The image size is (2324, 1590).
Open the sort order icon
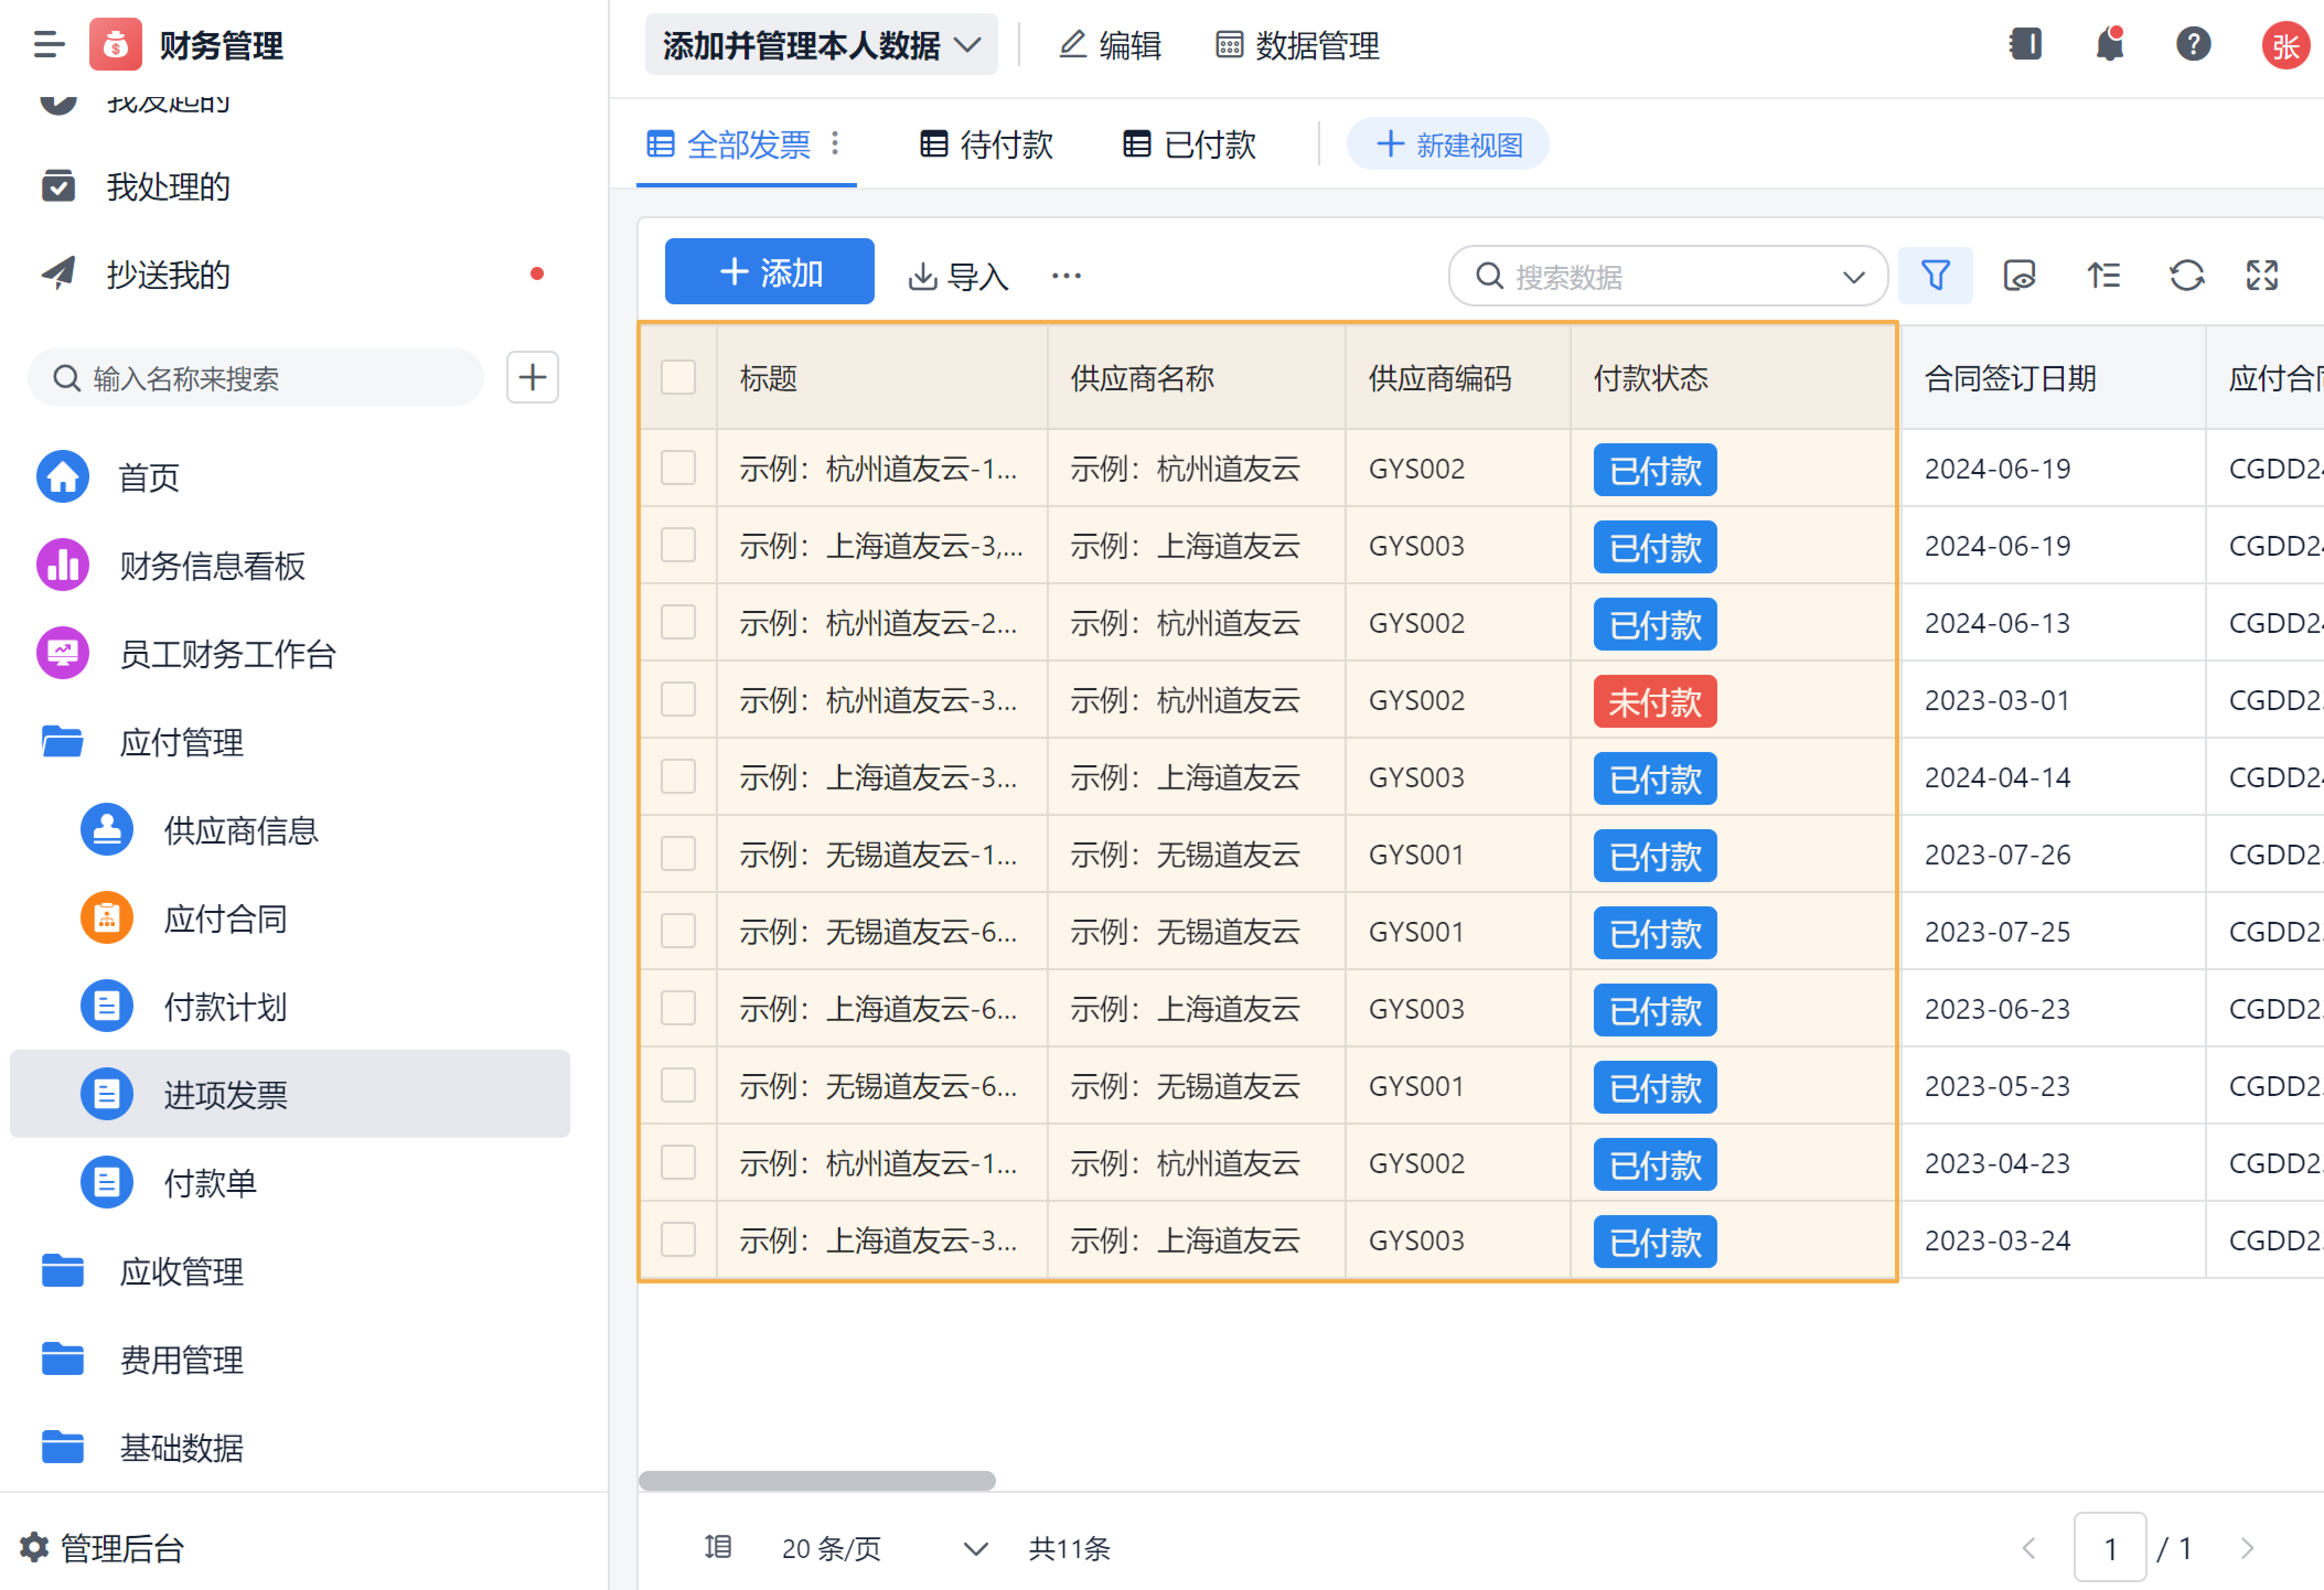[2103, 276]
